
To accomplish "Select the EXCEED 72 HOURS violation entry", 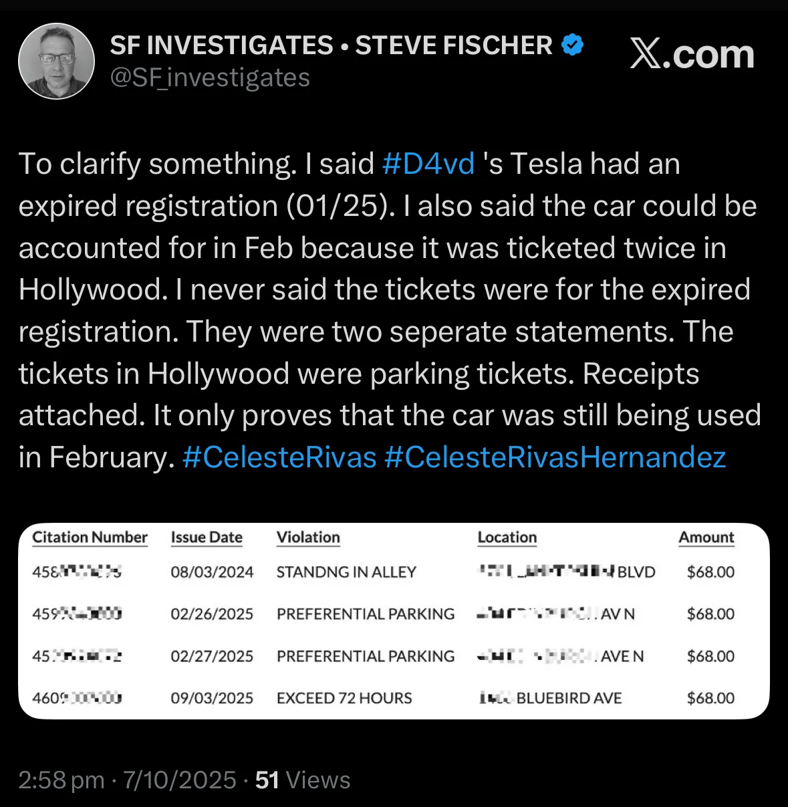I will point(344,698).
